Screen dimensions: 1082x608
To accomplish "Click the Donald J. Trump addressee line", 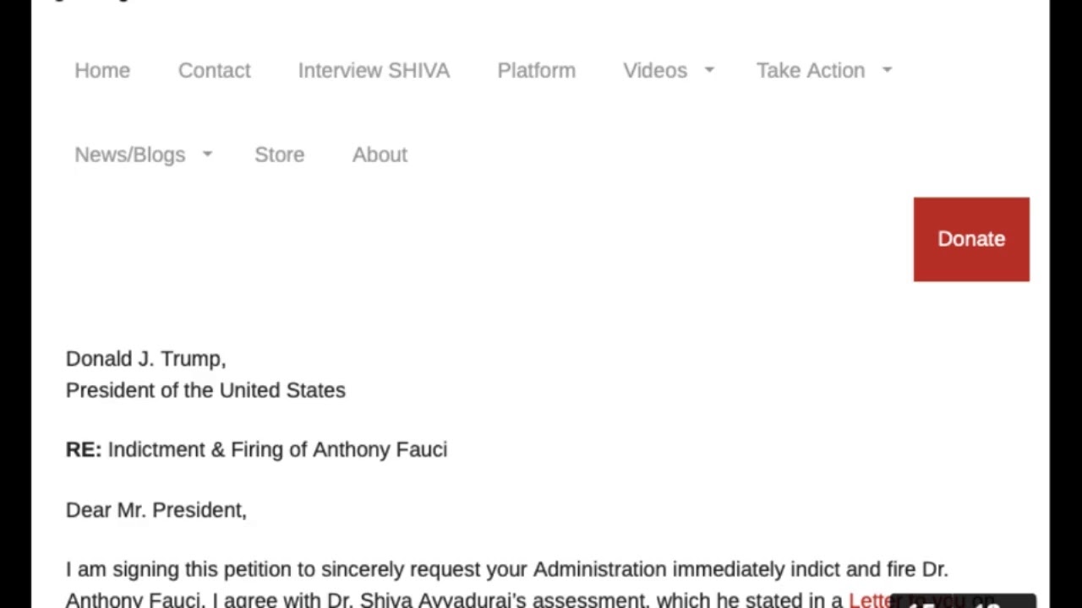I will pyautogui.click(x=145, y=358).
